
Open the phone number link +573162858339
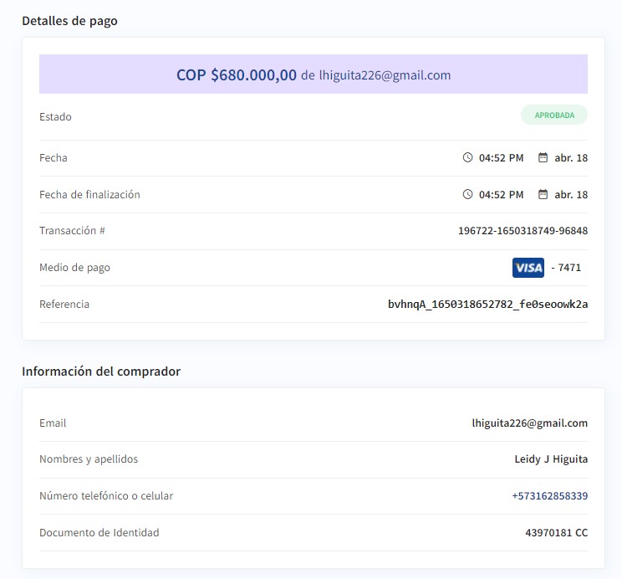click(x=549, y=496)
